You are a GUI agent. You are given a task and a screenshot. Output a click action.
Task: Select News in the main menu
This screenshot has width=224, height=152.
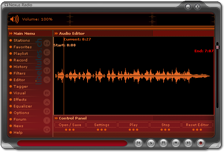point(18,126)
